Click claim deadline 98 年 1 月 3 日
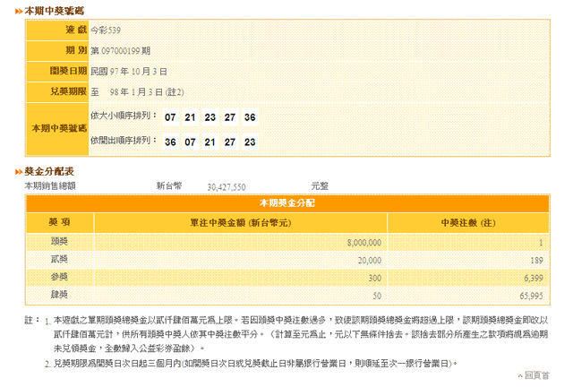This screenshot has width=573, height=387. (136, 92)
